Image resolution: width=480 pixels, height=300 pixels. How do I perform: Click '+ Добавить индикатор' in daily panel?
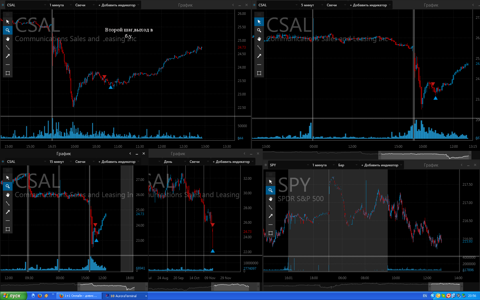[x=233, y=162]
